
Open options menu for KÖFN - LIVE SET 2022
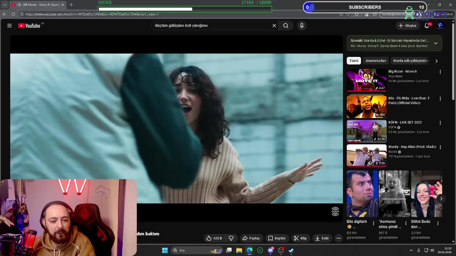440,123
